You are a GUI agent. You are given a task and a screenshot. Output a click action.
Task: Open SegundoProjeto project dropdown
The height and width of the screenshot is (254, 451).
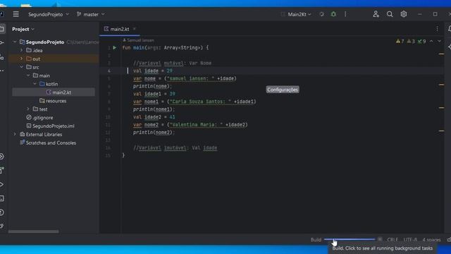click(x=49, y=14)
